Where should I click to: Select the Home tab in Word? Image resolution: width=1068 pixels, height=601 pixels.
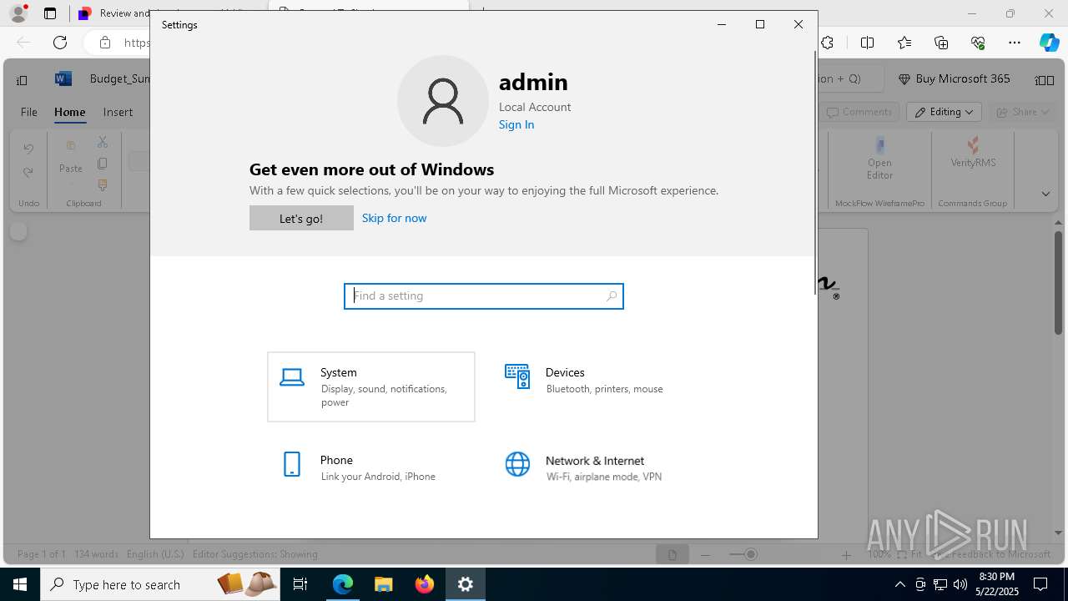pyautogui.click(x=70, y=112)
